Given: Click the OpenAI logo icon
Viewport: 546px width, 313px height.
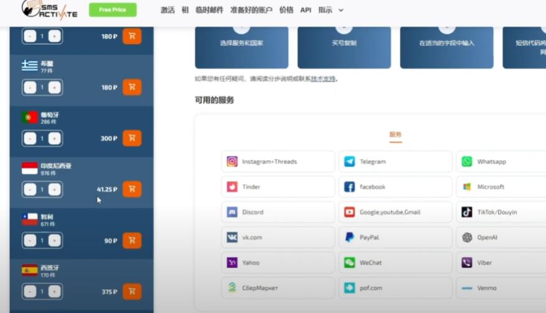Looking at the screenshot, I should (x=467, y=237).
